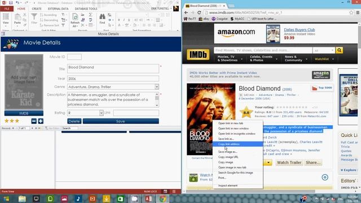Click the Delete button on Movie Details form
The width and height of the screenshot is (361, 203).
74,121
